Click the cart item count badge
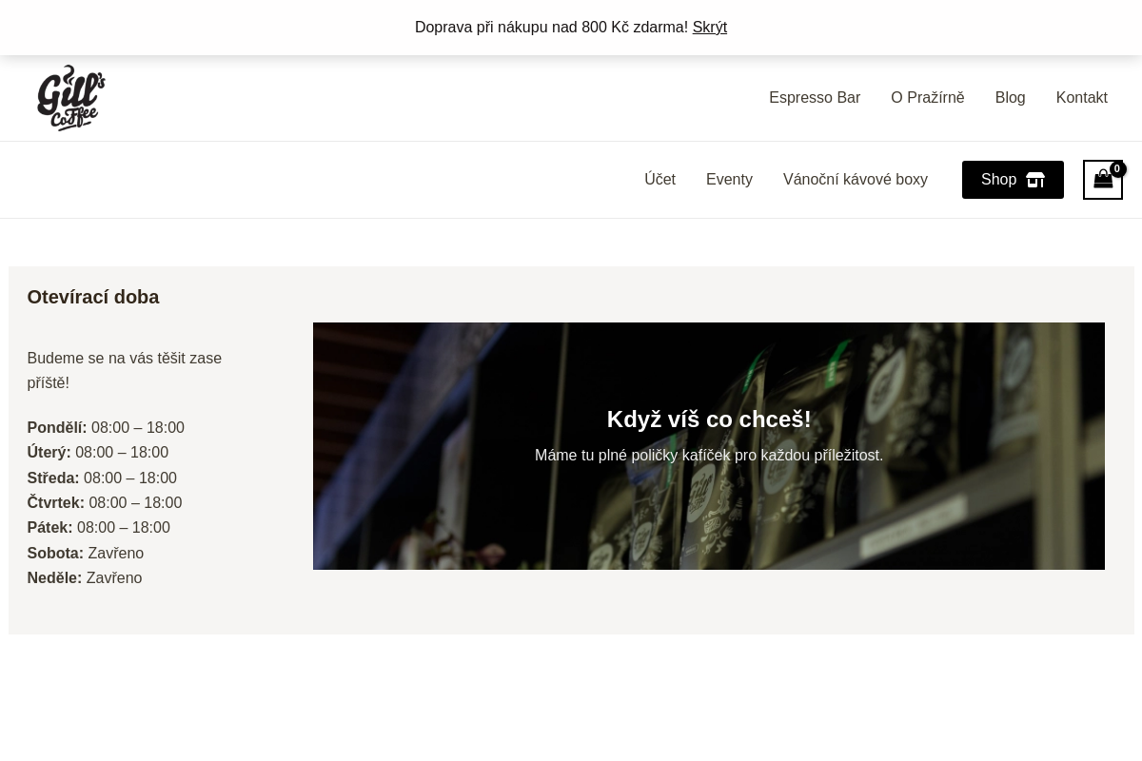 tap(1117, 169)
